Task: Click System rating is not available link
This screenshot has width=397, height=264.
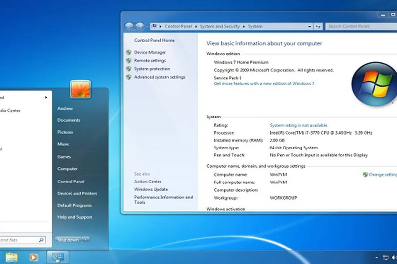Action: [x=298, y=125]
